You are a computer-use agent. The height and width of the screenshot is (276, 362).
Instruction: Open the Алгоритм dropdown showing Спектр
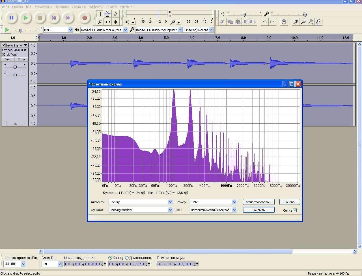pos(170,202)
